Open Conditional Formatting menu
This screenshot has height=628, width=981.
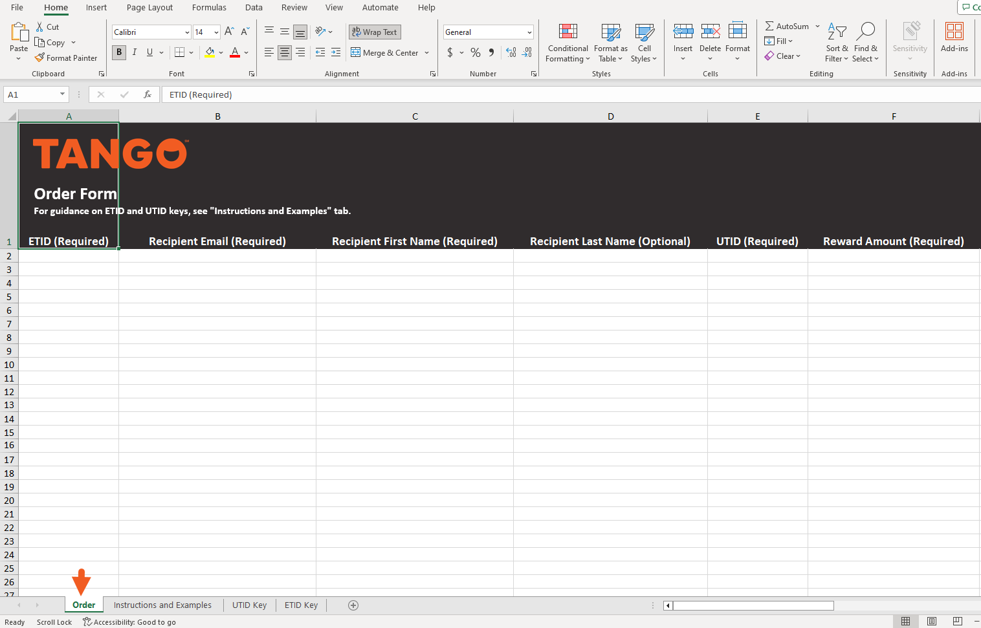[x=568, y=43]
